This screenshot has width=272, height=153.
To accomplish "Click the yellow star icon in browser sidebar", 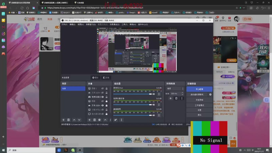I will point(3,20).
